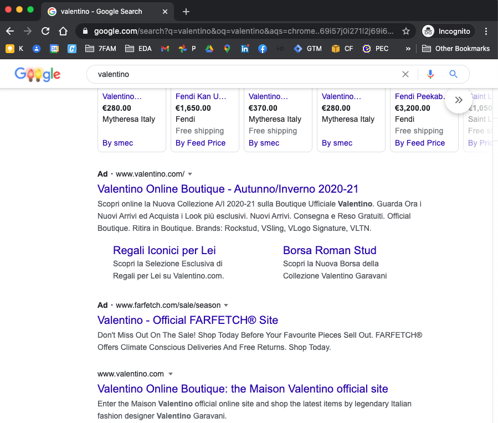Open the Incognito profile button
The width and height of the screenshot is (498, 423).
[448, 31]
